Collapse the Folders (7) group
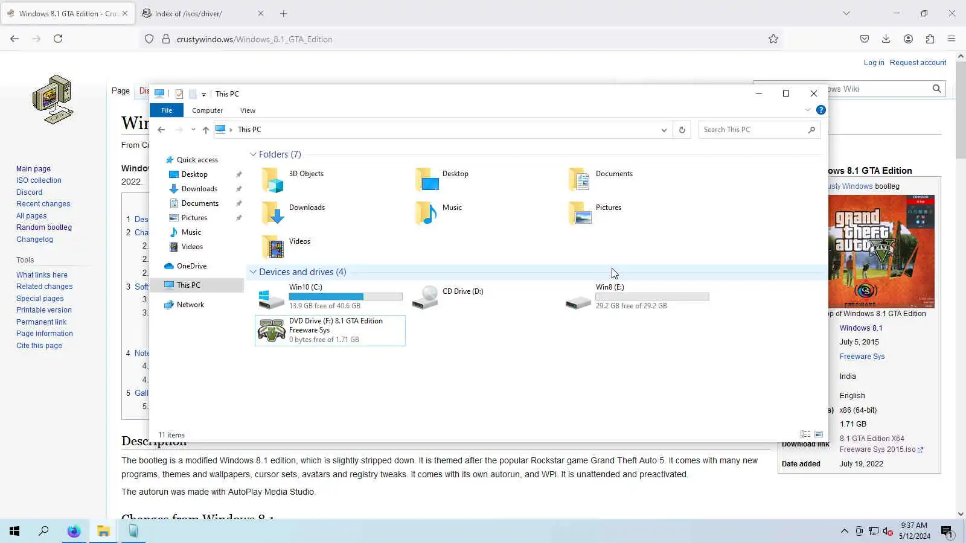This screenshot has height=543, width=966. (254, 154)
